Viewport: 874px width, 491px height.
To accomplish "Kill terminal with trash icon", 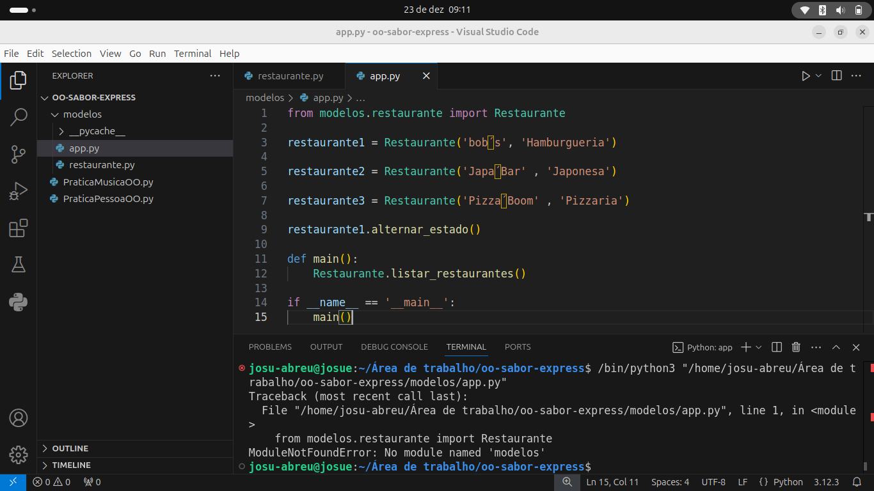I will pyautogui.click(x=796, y=347).
